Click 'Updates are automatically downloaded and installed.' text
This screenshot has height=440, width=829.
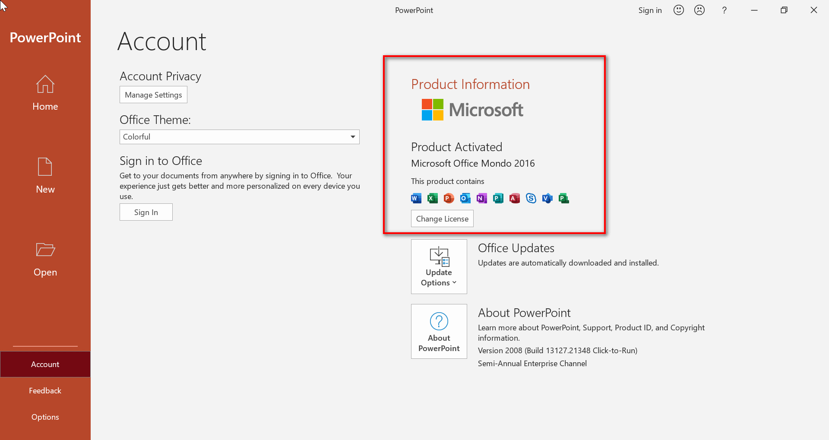tap(568, 263)
